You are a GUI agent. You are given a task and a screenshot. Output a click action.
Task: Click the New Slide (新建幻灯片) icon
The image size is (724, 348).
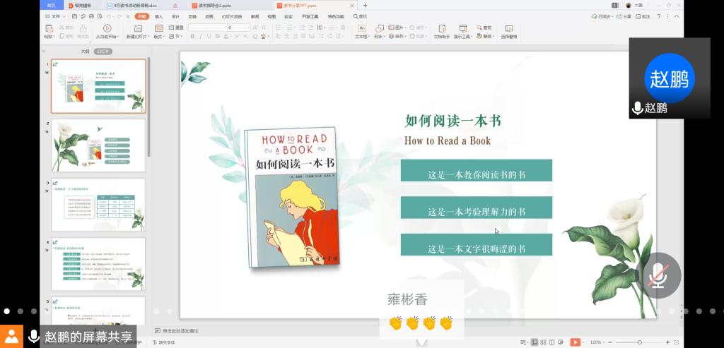pos(136,28)
